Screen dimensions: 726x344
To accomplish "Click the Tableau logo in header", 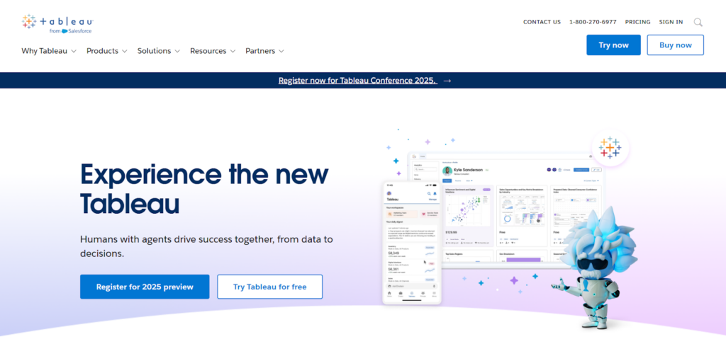I will pyautogui.click(x=57, y=23).
